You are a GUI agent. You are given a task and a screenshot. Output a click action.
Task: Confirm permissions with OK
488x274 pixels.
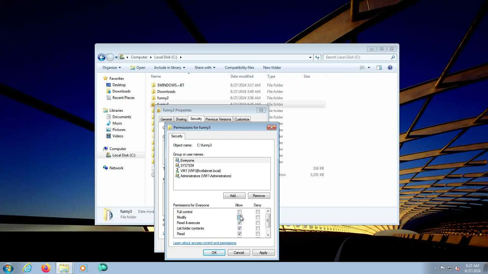point(214,253)
